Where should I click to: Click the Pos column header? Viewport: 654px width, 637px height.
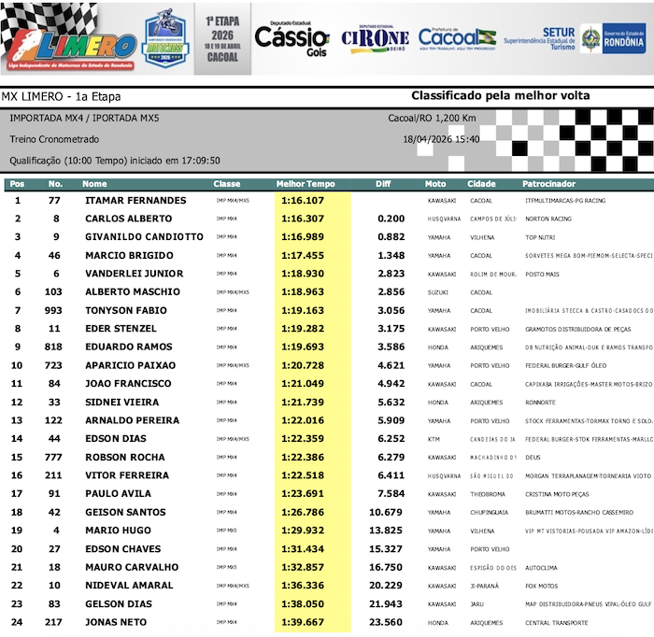[18, 184]
